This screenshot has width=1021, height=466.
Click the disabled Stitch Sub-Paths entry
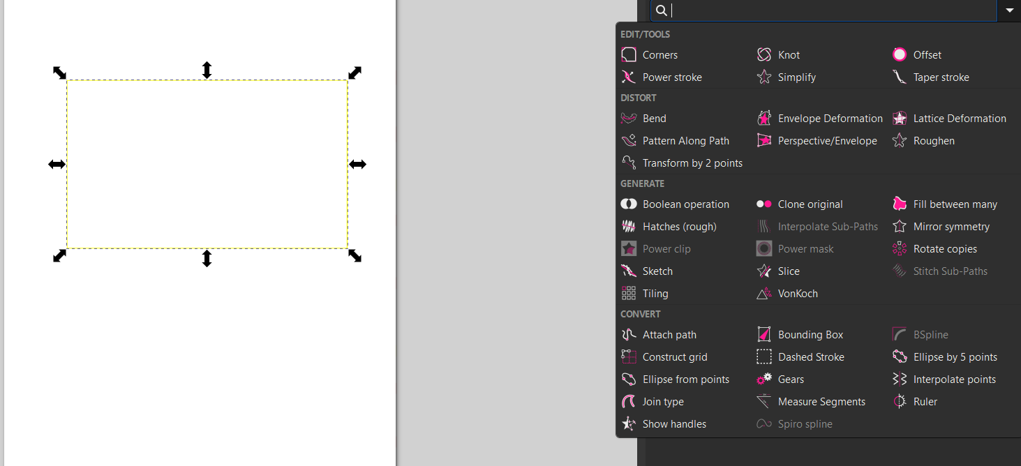(940, 271)
